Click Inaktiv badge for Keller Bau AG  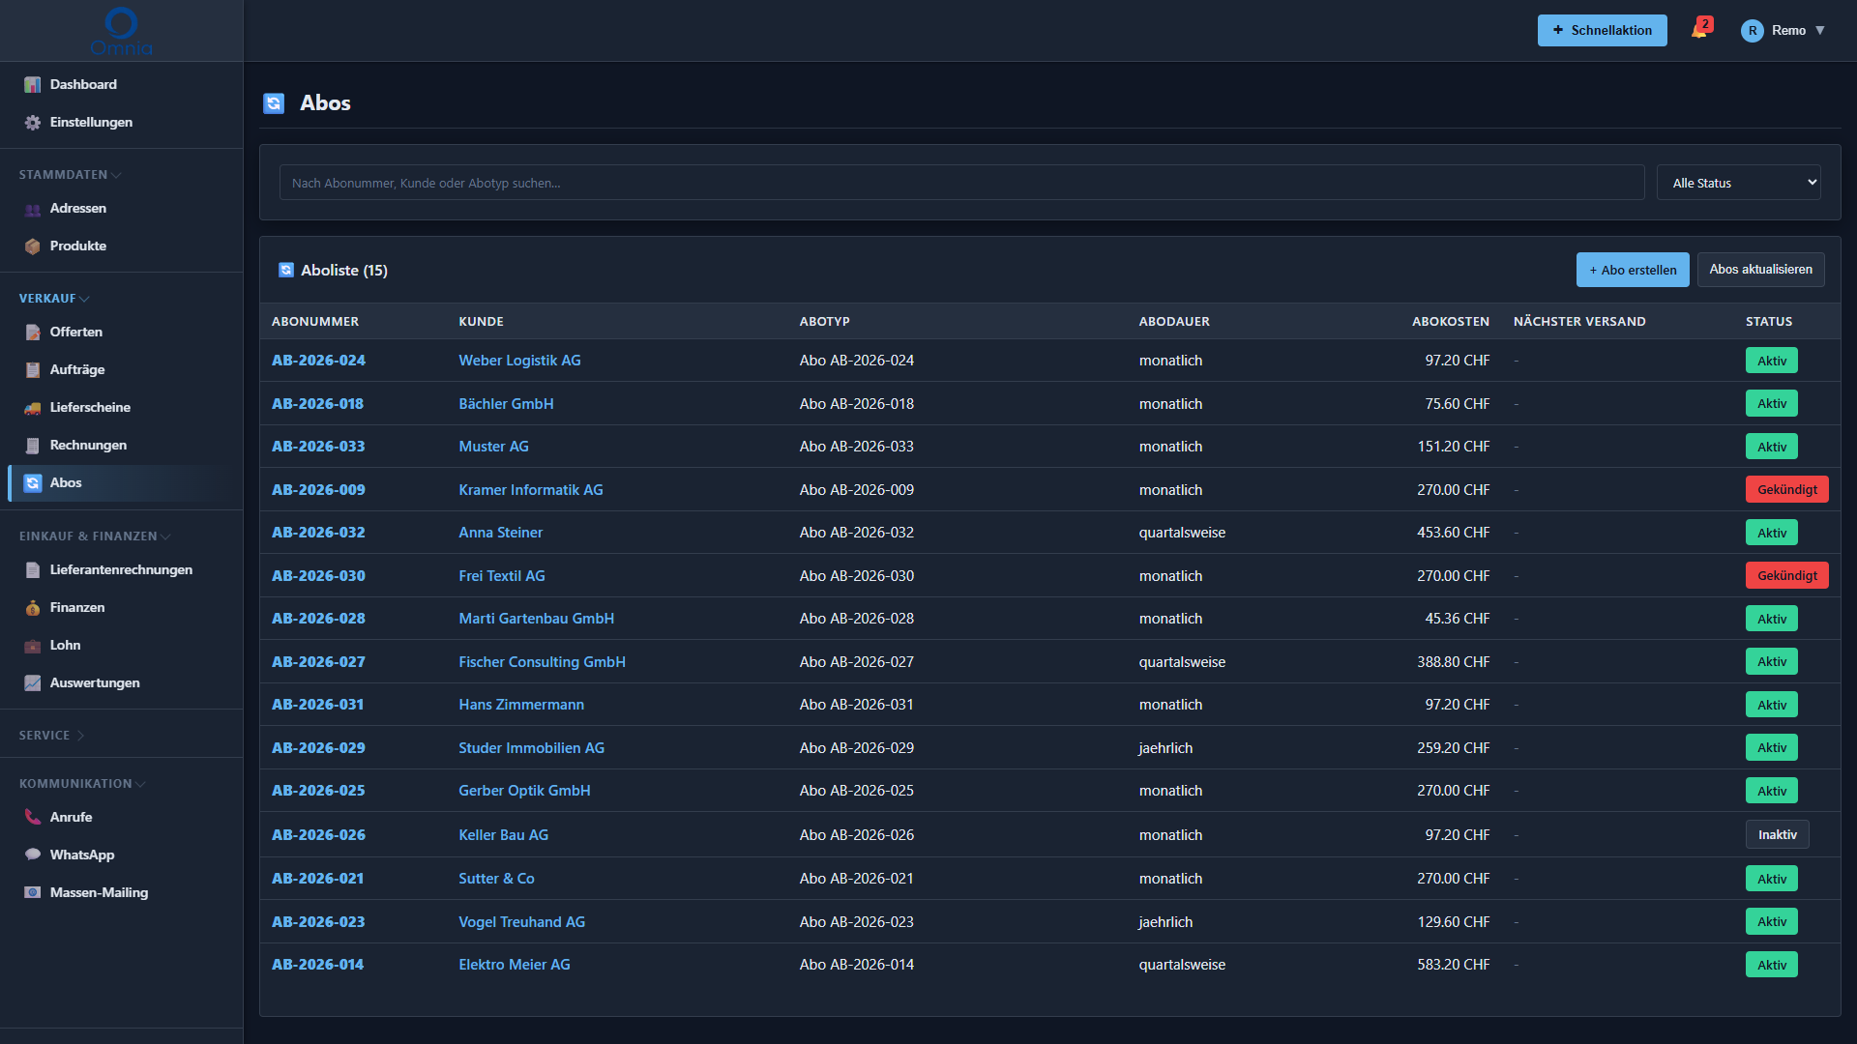pyautogui.click(x=1777, y=835)
